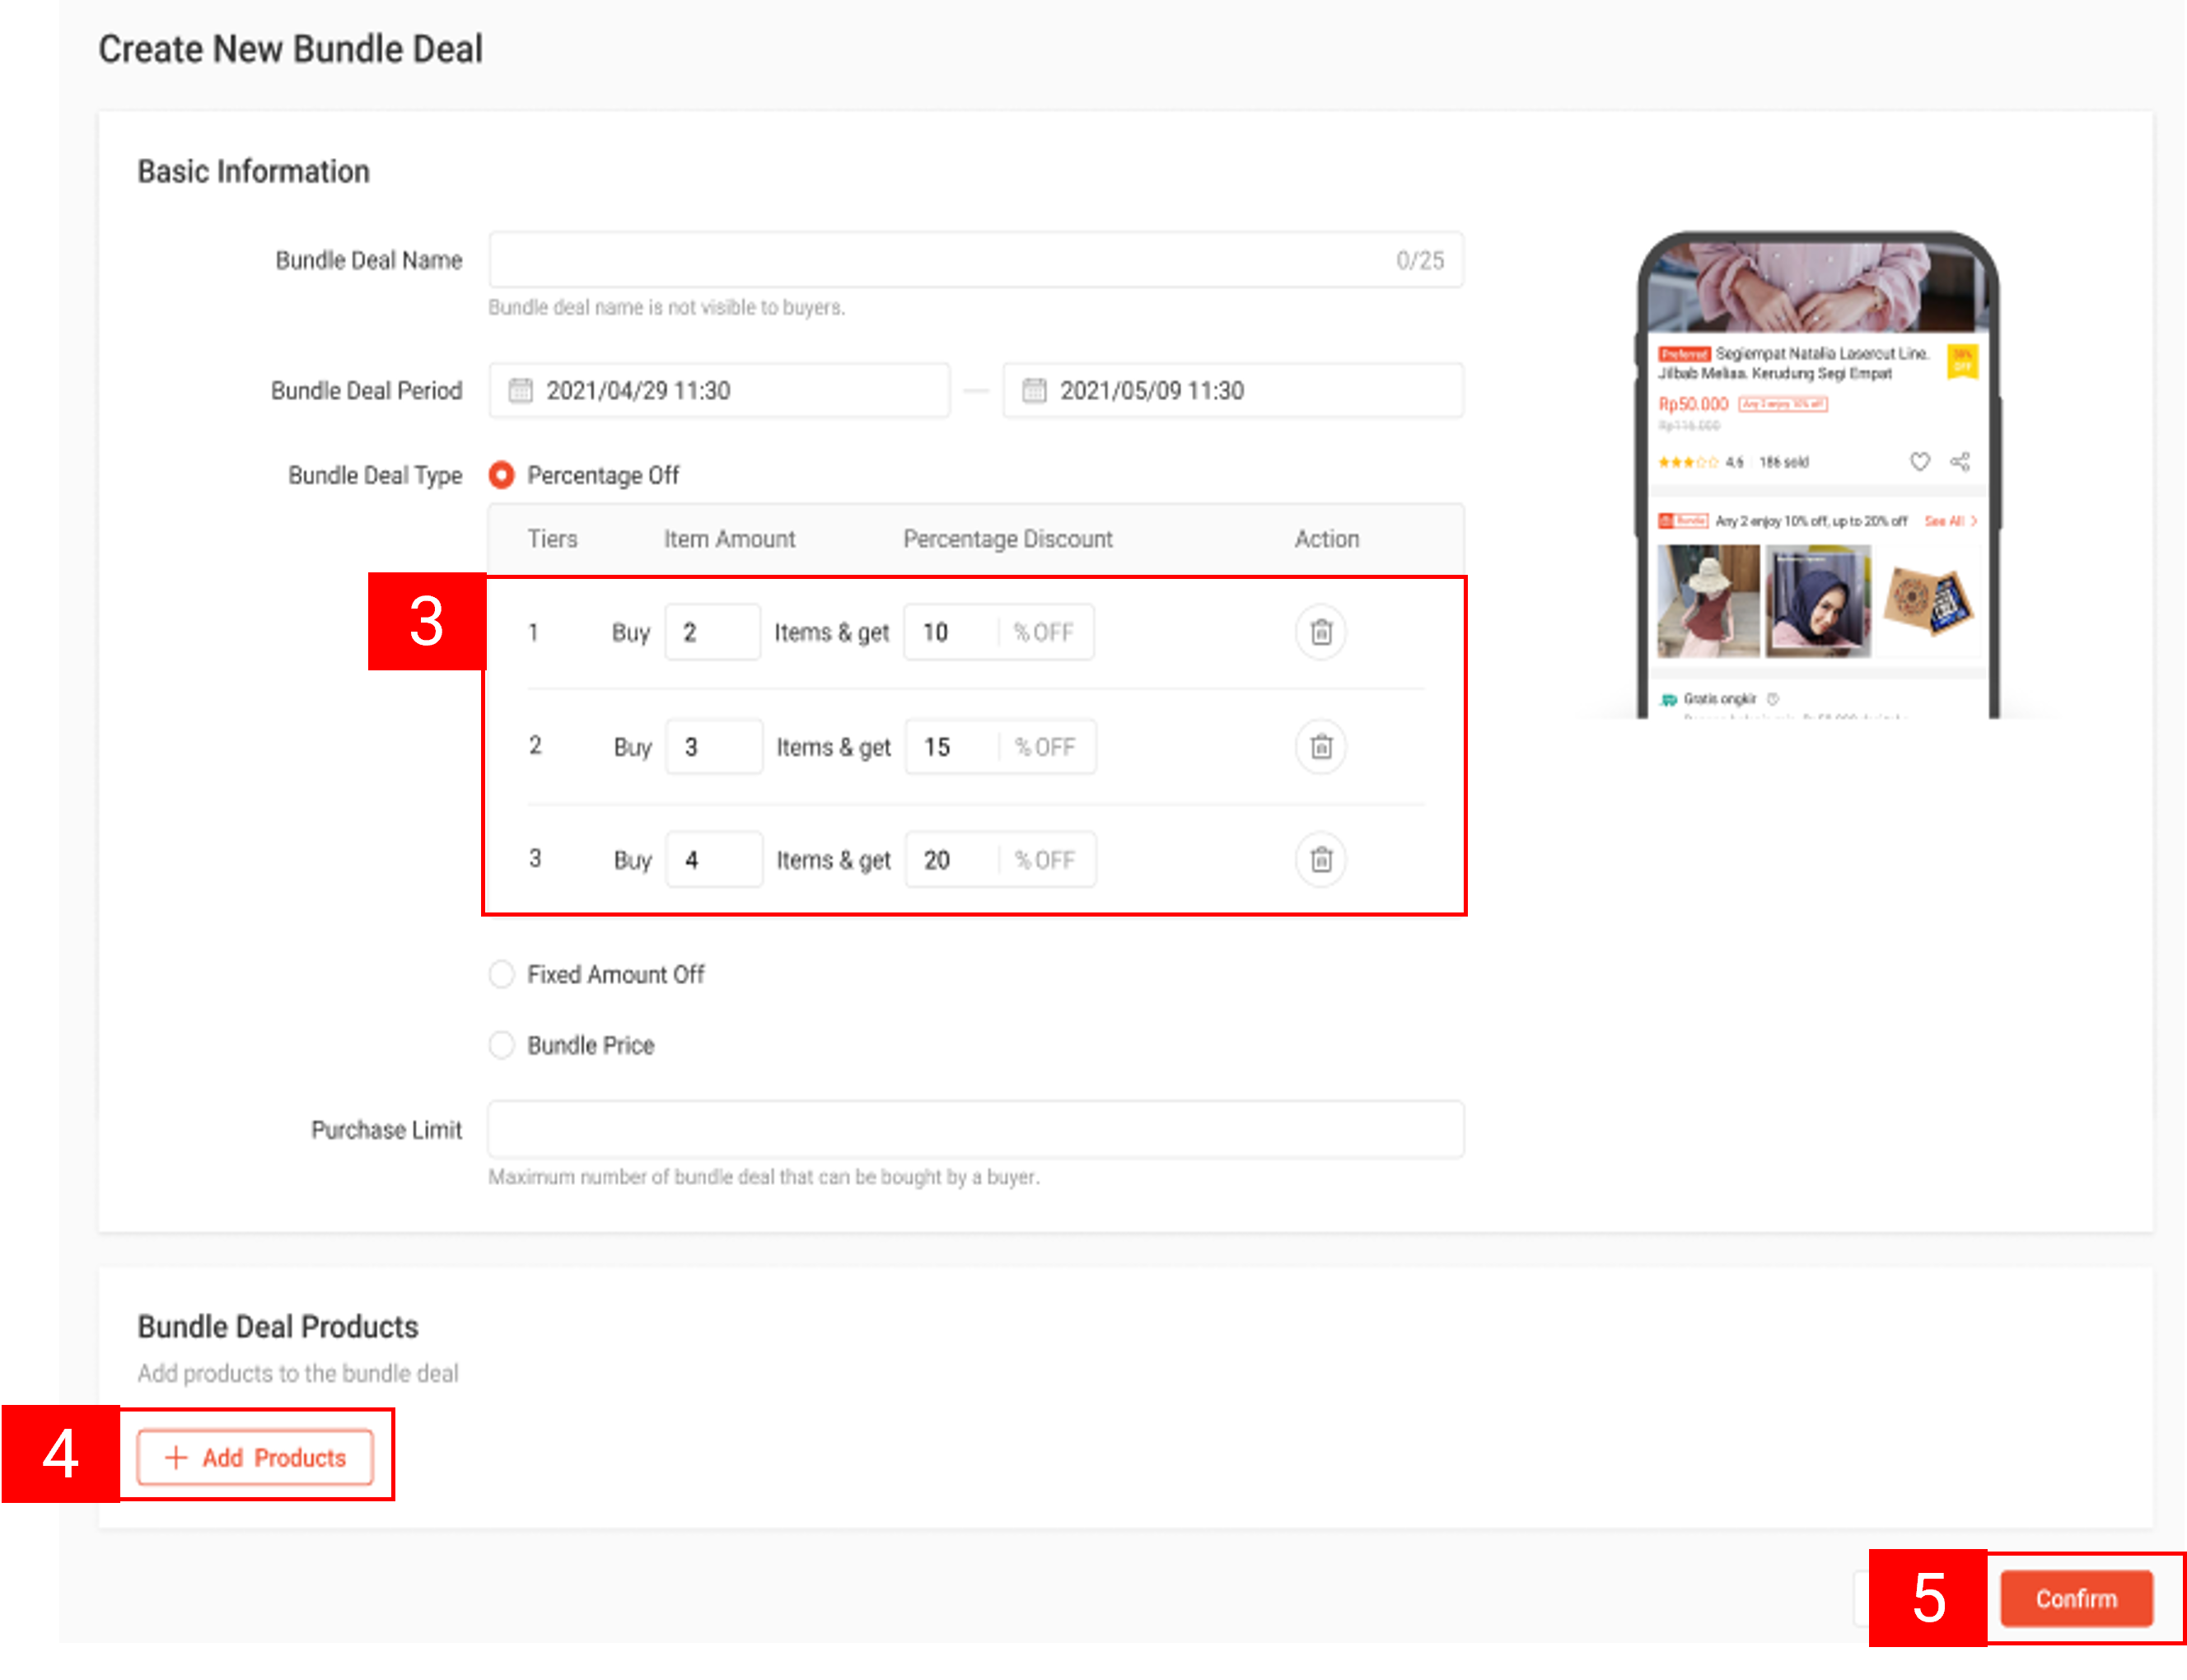
Task: Click the star rating in the preview
Action: click(x=1690, y=461)
